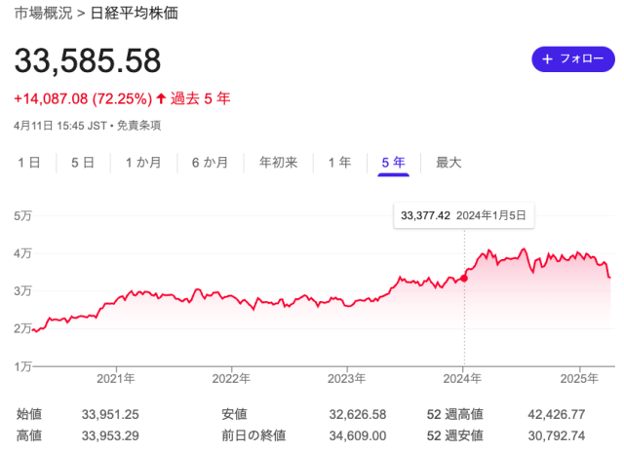Viewport: 624px width, 452px height.
Task: Click the 5万 y-axis label
Action: pos(22,216)
